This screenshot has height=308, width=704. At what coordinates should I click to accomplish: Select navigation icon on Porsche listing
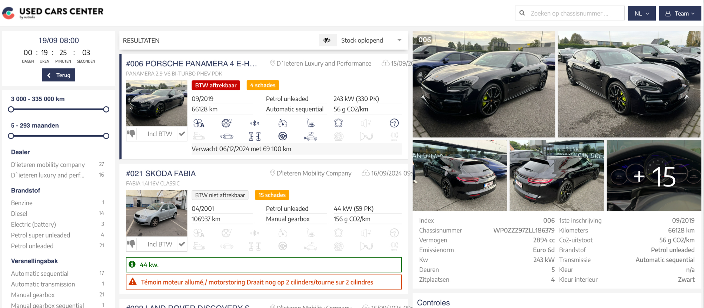point(394,123)
